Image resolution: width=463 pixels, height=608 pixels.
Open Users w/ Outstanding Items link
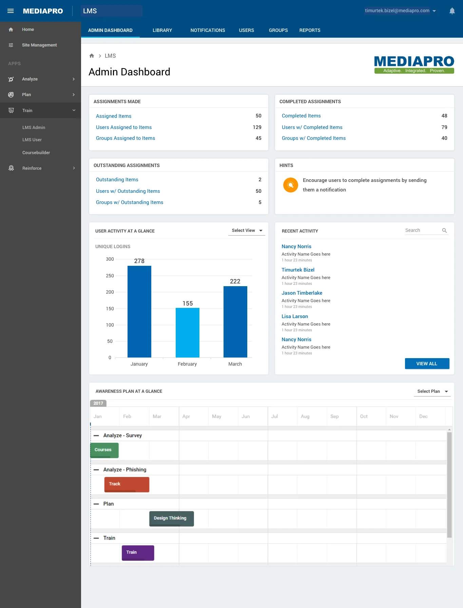(x=128, y=191)
